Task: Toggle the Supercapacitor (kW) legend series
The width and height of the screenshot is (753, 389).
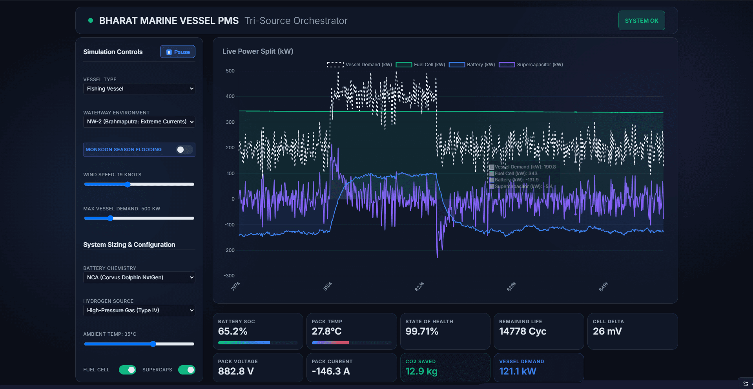Action: pyautogui.click(x=531, y=65)
